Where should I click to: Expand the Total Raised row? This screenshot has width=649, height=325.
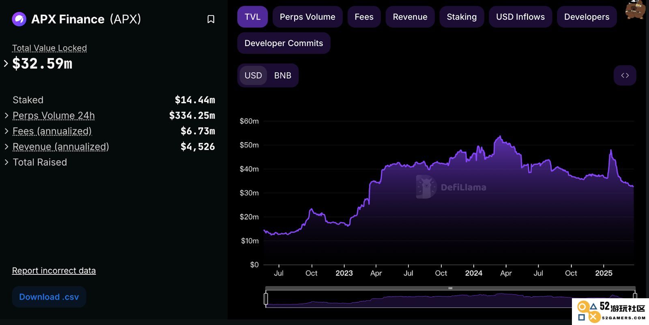point(6,162)
